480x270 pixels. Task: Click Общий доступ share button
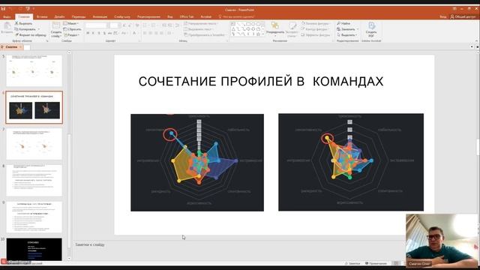tap(463, 16)
